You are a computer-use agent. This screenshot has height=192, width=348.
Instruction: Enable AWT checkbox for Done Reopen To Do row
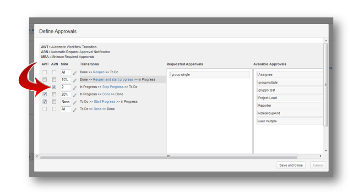point(44,72)
